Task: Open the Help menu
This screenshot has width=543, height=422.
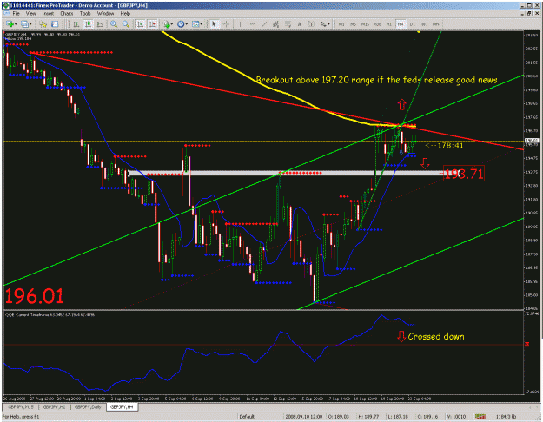Action: click(125, 14)
